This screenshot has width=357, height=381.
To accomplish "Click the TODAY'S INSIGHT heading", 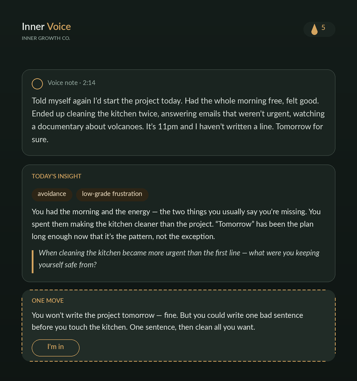I will click(x=57, y=176).
